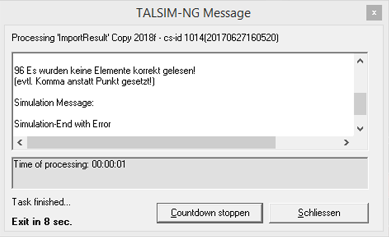This screenshot has height=237, width=389.
Task: Click the vertical scrollbar up arrow
Action: 360,61
